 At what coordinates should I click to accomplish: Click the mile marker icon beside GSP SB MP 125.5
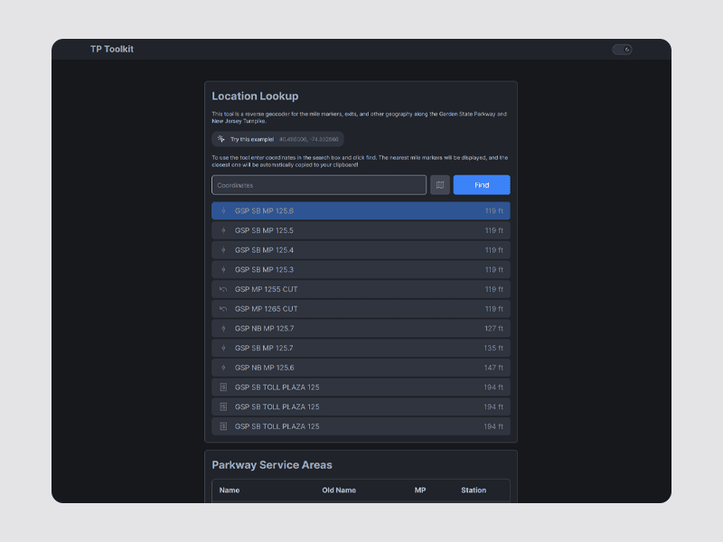coord(223,230)
